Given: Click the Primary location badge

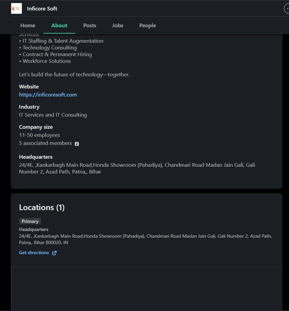Looking at the screenshot, I should pos(30,221).
